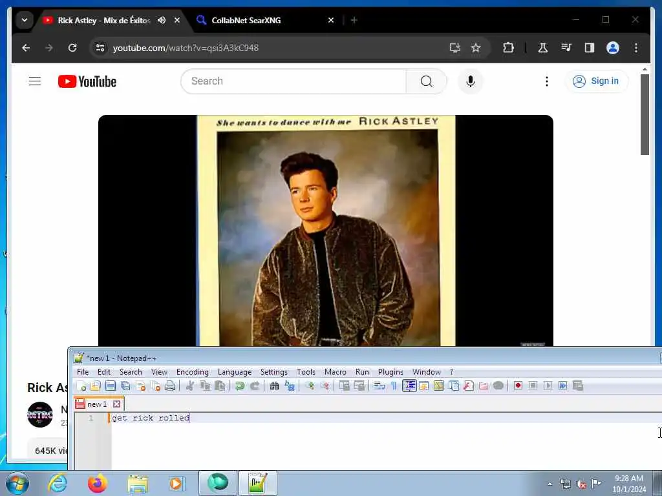Click the YouTube page vertical scrollbar
The image size is (662, 496).
coord(645,114)
